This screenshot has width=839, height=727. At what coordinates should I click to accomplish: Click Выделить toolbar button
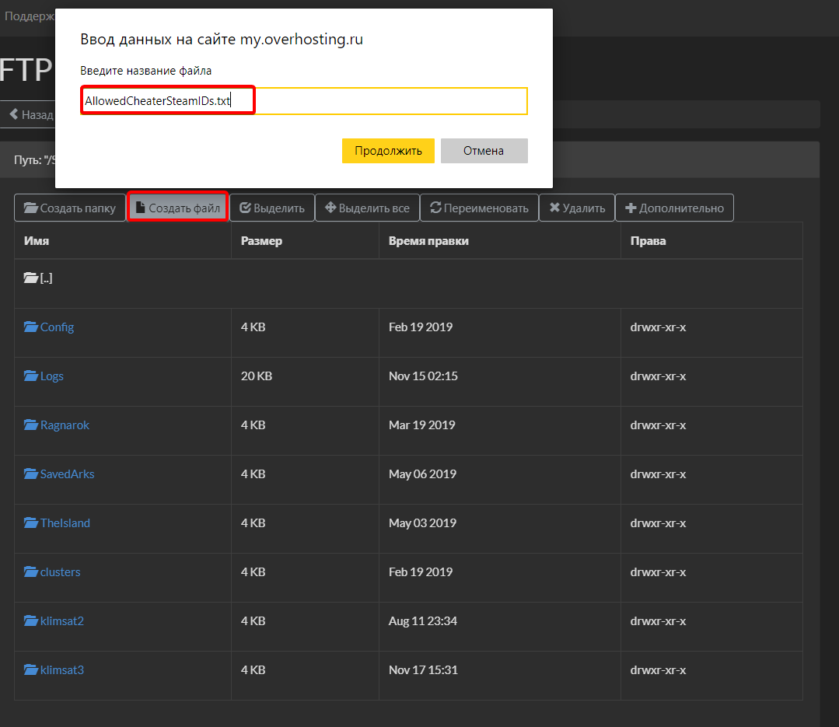(x=272, y=208)
